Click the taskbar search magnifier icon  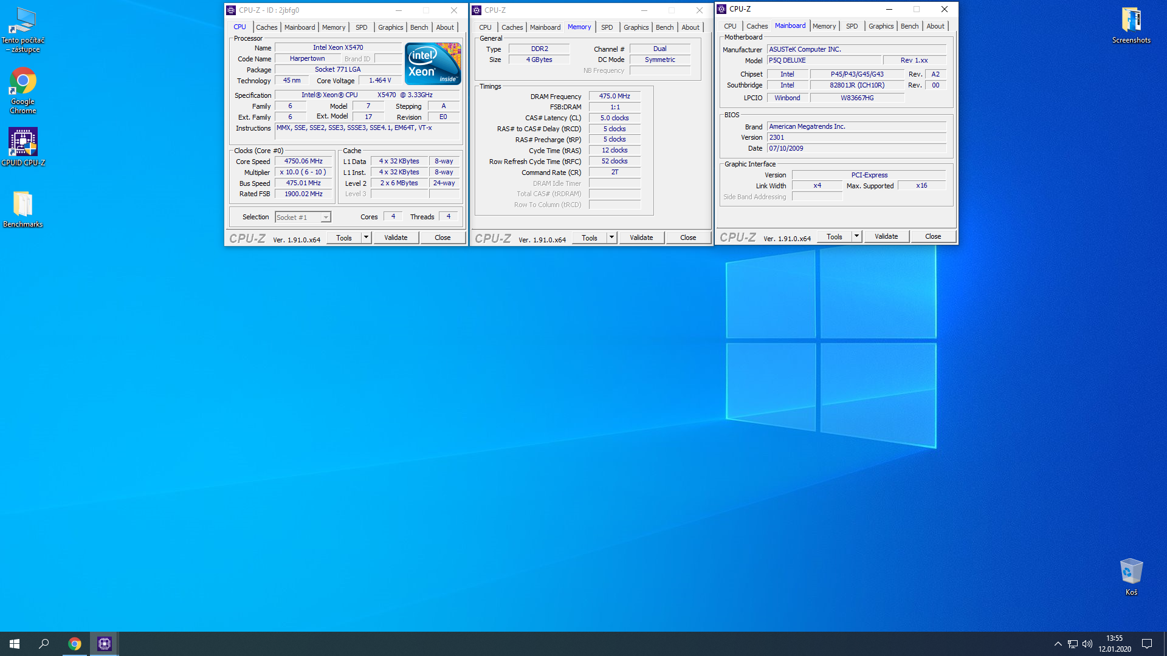click(44, 644)
